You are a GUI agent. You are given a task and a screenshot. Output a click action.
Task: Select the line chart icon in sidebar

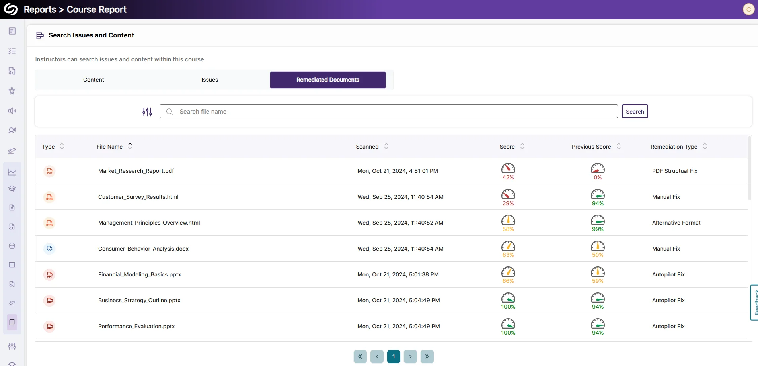[12, 172]
